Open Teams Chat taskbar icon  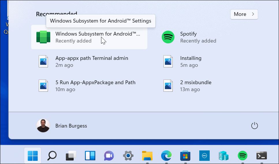click(x=109, y=156)
